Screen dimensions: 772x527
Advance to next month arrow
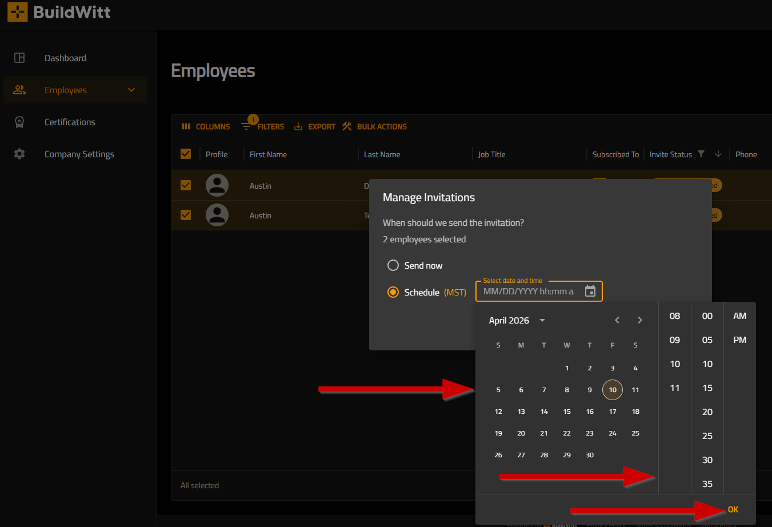click(x=640, y=320)
